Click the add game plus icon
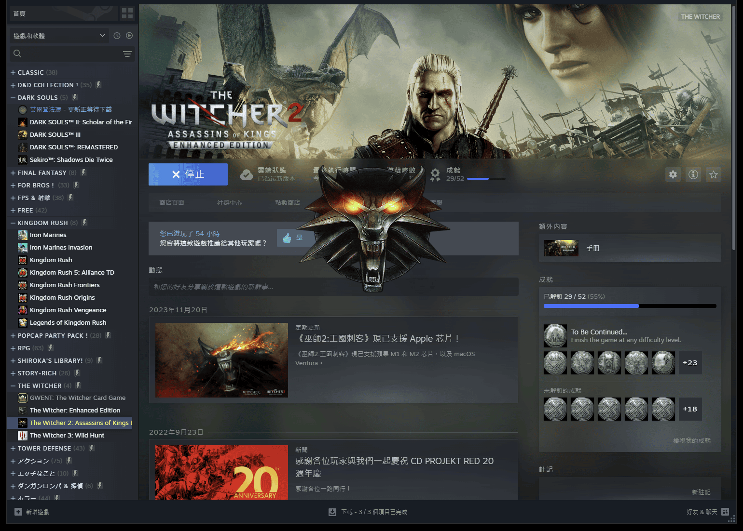Screen dimensions: 743x531 18,512
